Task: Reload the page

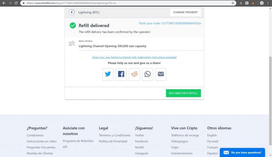Action: point(16,3)
